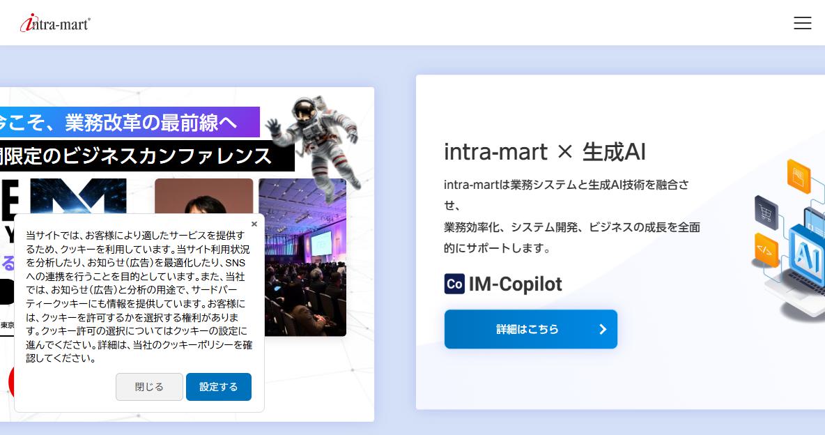Open the hamburger menu
This screenshot has width=825, height=435.
pyautogui.click(x=803, y=22)
